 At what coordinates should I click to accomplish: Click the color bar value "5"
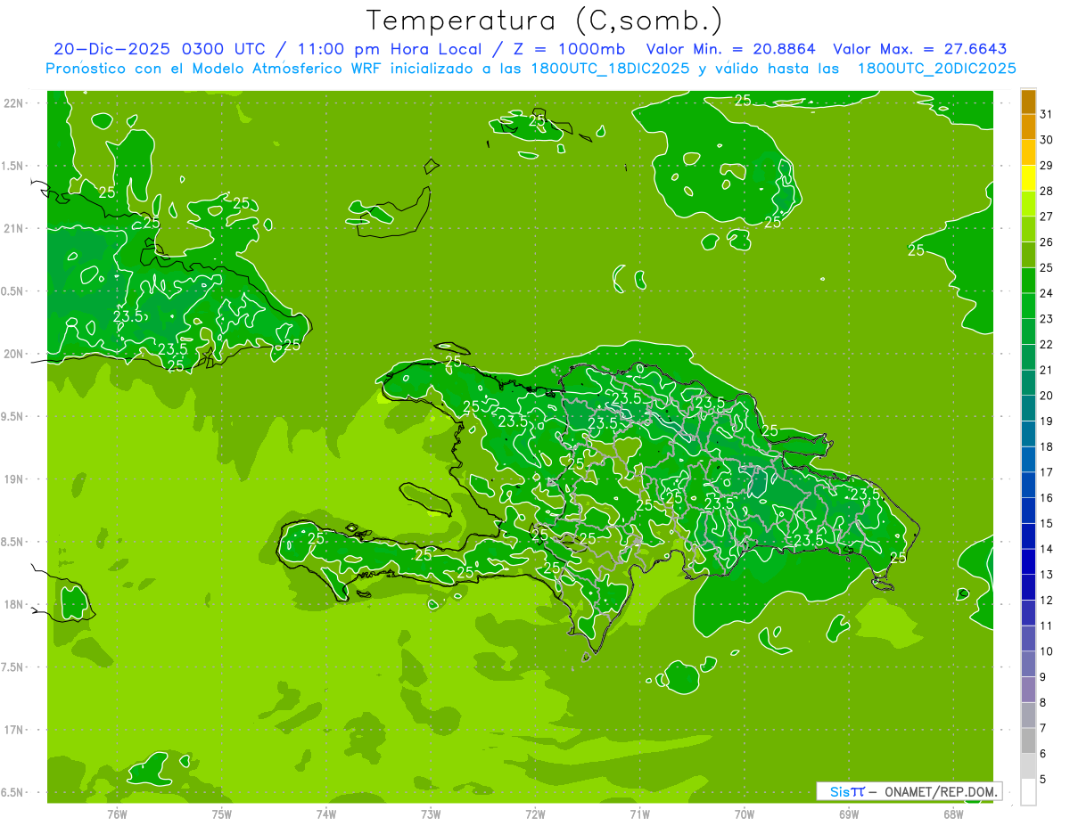(1043, 780)
